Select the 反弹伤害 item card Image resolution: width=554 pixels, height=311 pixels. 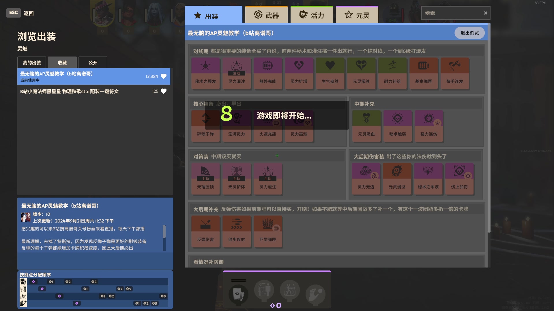(205, 232)
